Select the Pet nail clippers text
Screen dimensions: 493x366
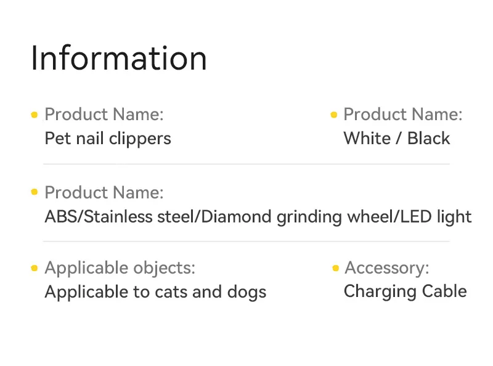click(x=108, y=138)
